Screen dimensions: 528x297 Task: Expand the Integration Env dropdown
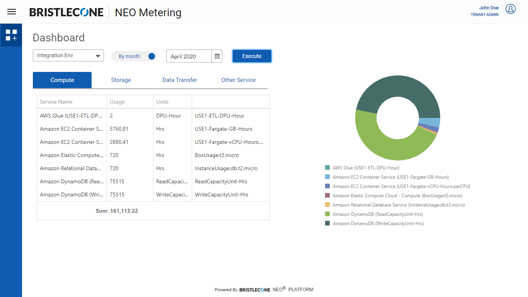click(x=68, y=56)
